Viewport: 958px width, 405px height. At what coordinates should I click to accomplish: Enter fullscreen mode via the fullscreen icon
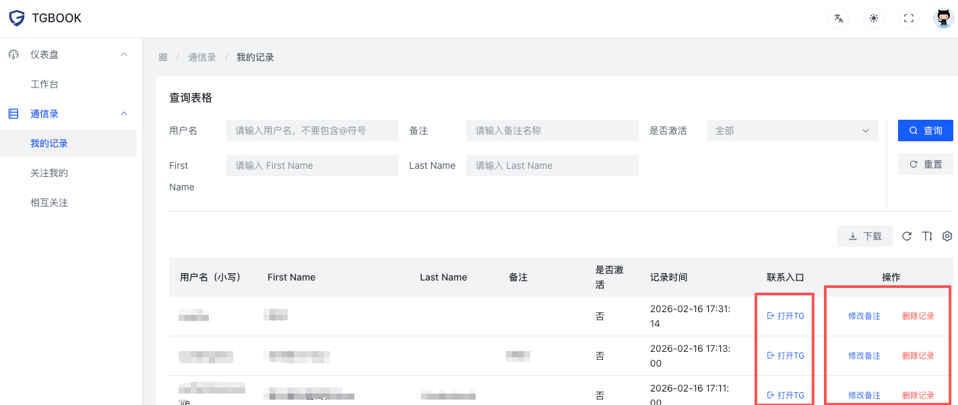tap(909, 18)
